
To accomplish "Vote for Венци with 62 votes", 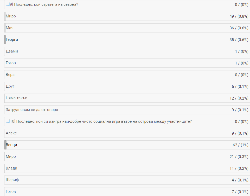I will [x=127, y=145].
